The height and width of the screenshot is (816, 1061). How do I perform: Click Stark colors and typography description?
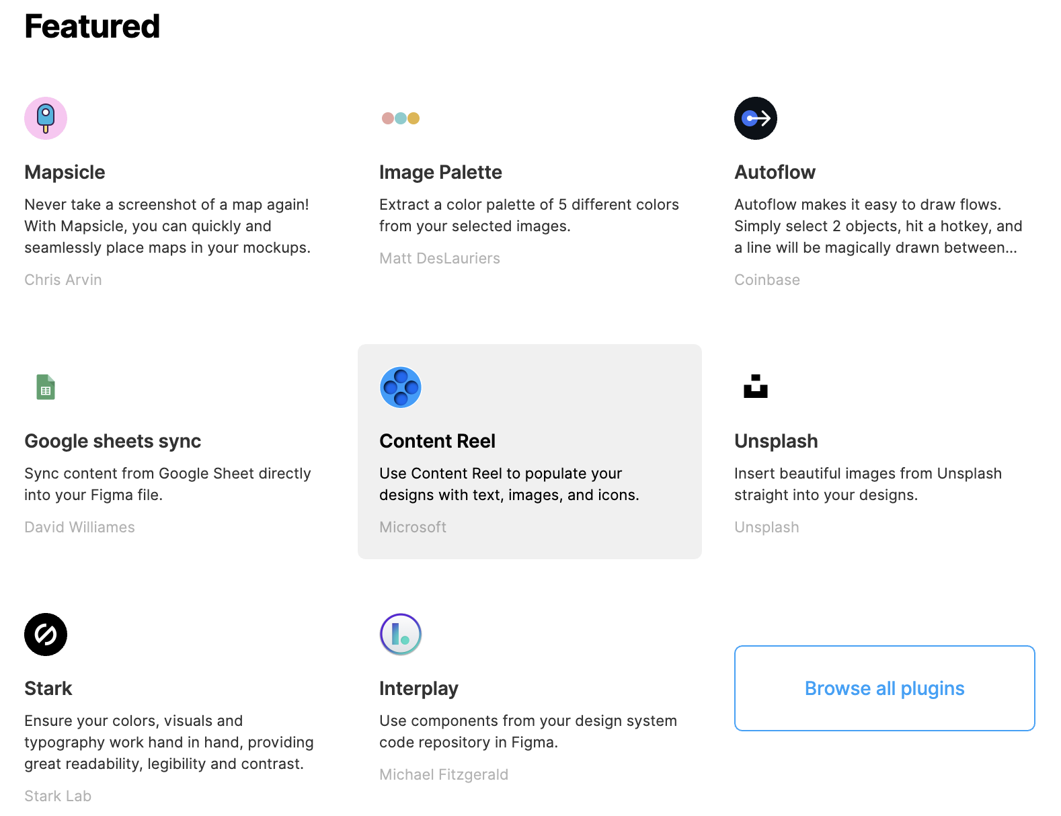coord(169,742)
